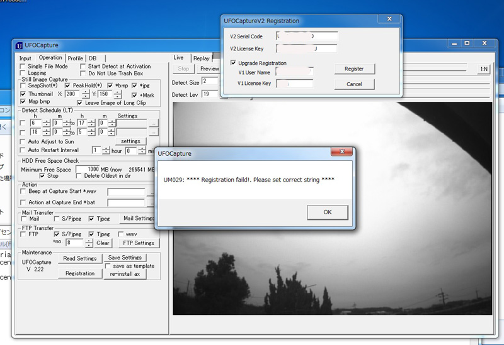Switch to the Profile tab
The width and height of the screenshot is (504, 345).
[75, 58]
